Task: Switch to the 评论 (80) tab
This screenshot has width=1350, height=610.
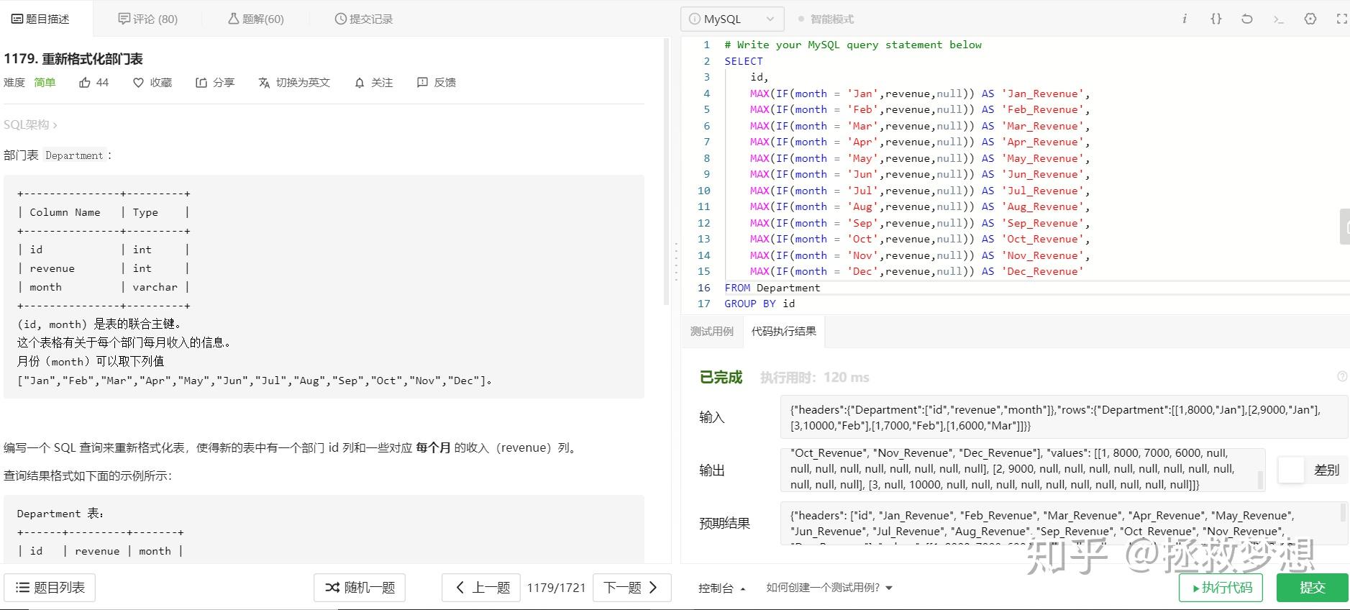Action: (x=147, y=19)
